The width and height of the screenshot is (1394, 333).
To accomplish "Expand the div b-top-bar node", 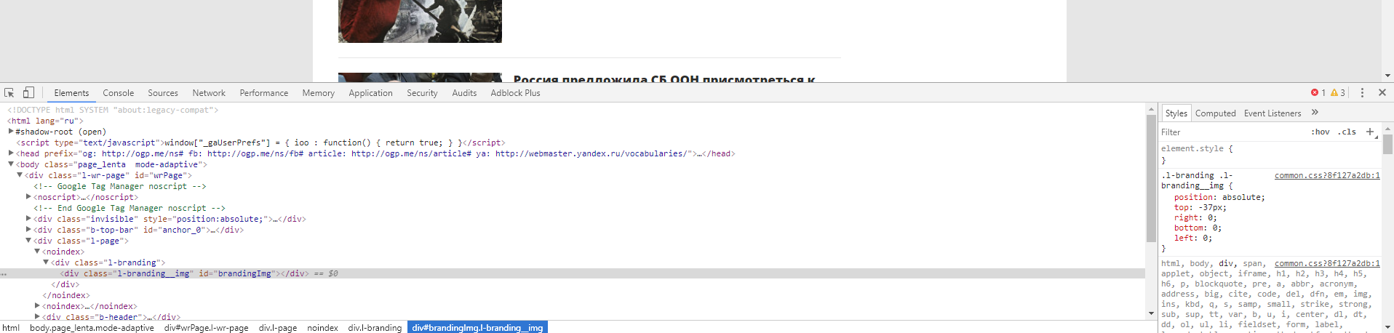I will (28, 230).
